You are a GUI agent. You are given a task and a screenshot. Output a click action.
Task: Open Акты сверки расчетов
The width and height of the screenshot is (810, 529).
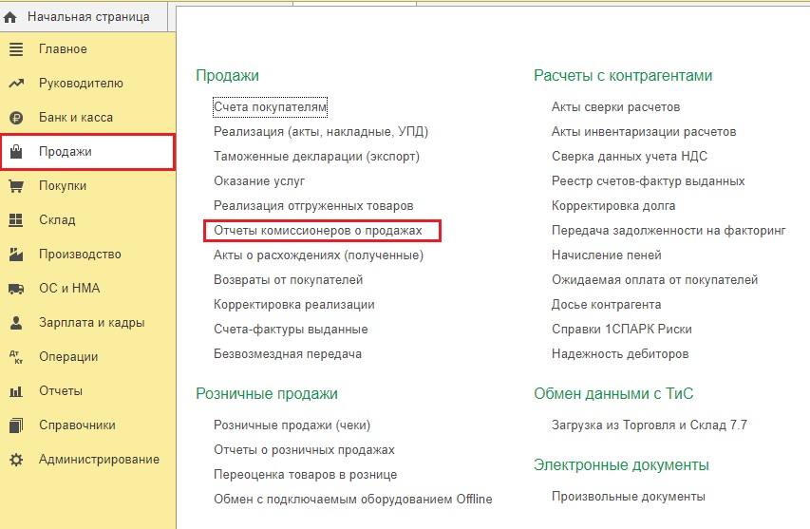tap(615, 107)
